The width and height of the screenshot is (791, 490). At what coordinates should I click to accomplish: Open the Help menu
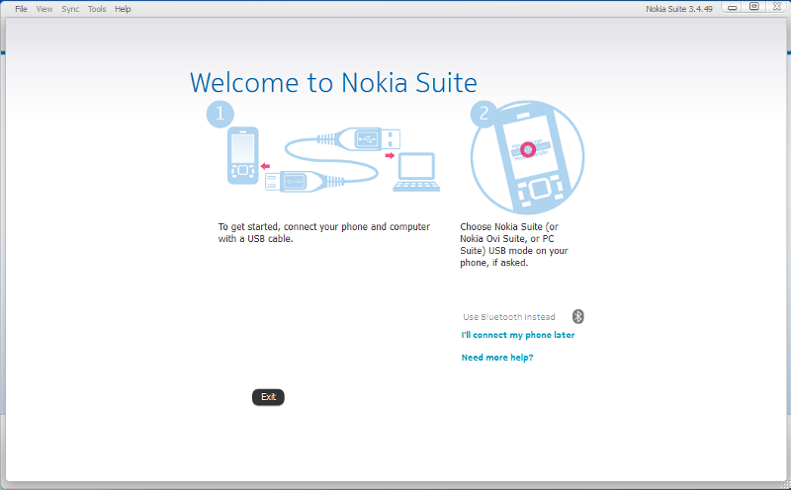pyautogui.click(x=123, y=9)
